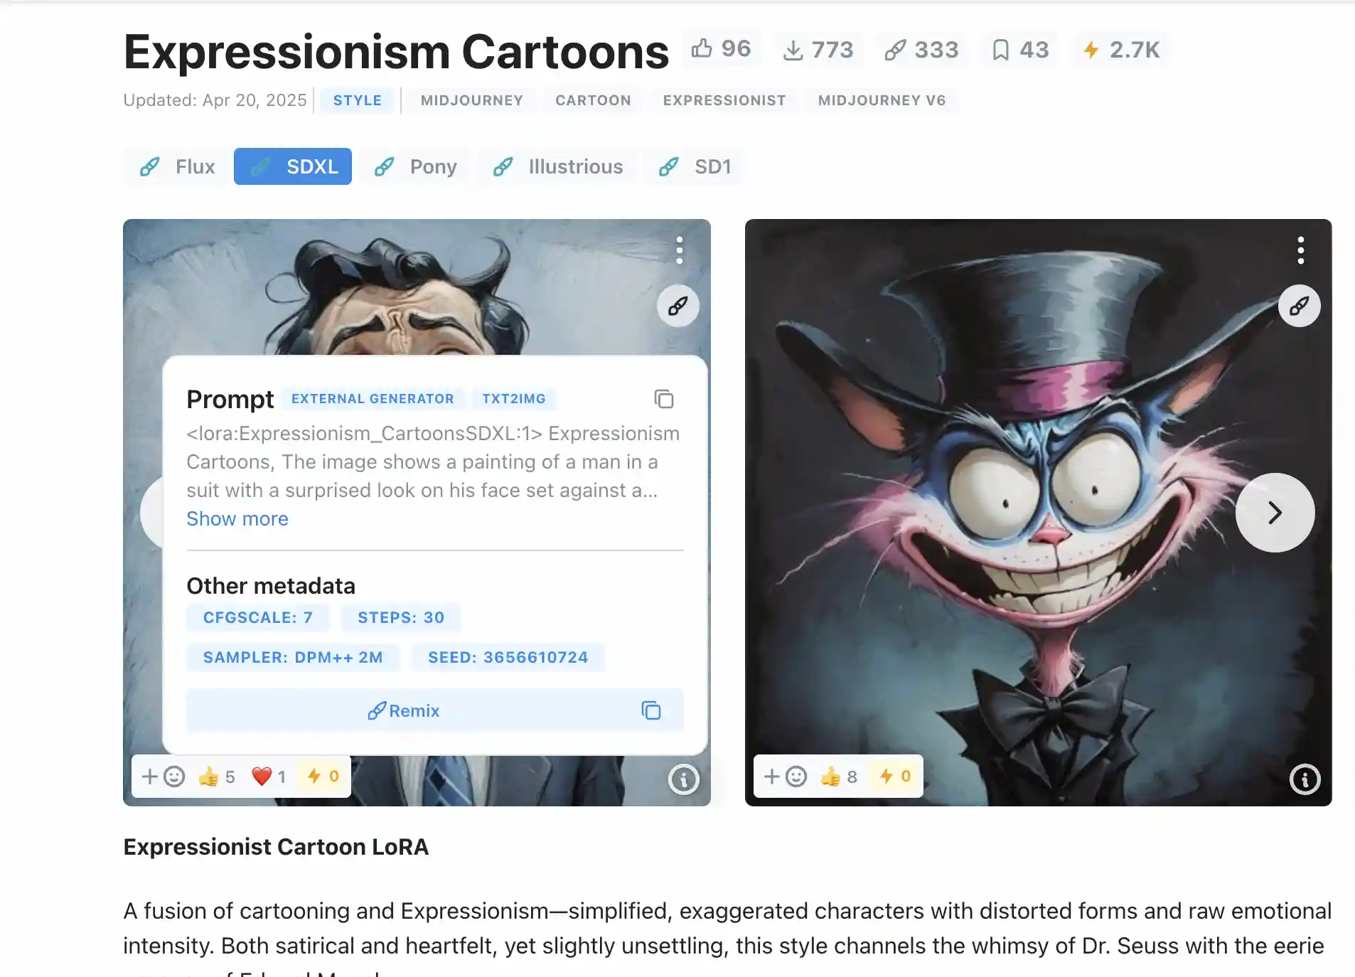Click the thumbs-up like count 96
Viewport: 1355px width, 977px height.
[x=721, y=49]
